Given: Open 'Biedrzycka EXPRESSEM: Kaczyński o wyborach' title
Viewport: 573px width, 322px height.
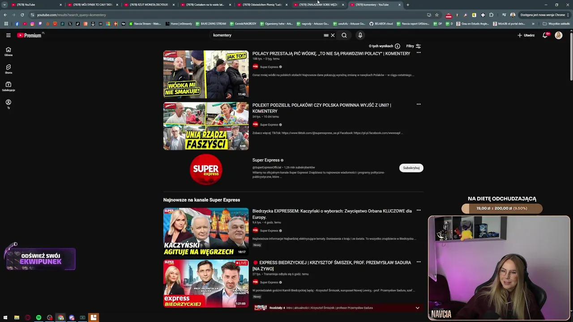Looking at the screenshot, I should 332,214.
